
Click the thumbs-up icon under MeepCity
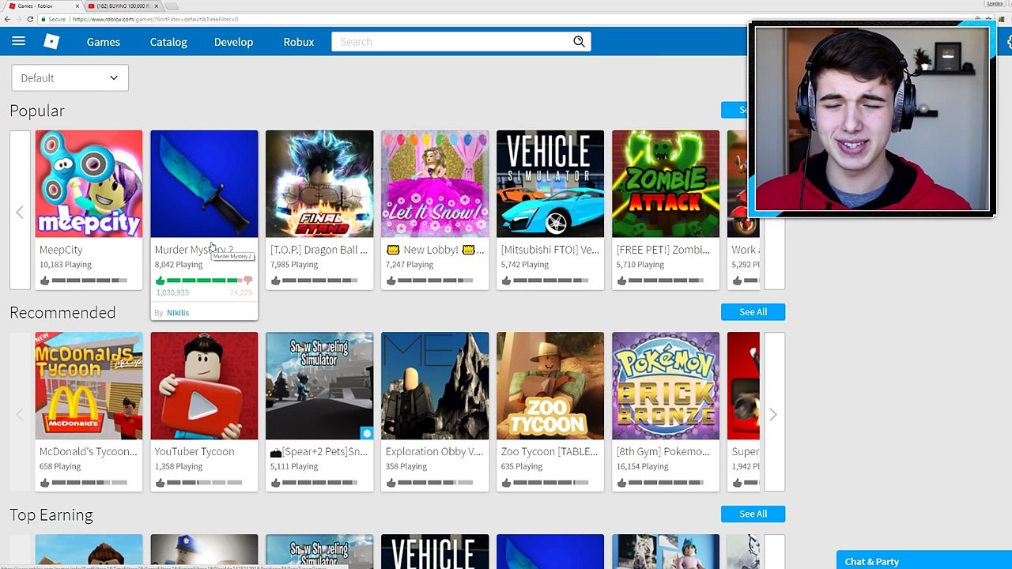click(x=45, y=281)
